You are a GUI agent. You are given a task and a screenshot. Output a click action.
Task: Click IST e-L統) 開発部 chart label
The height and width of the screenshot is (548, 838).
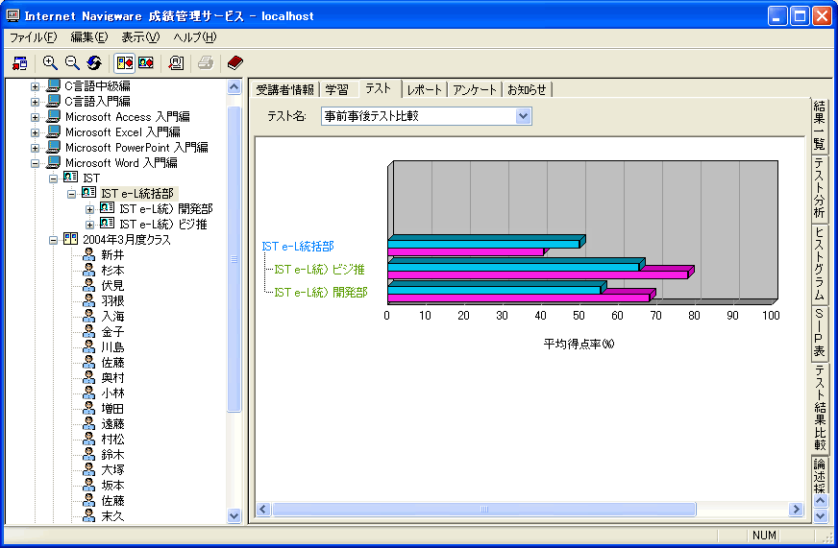coord(321,293)
